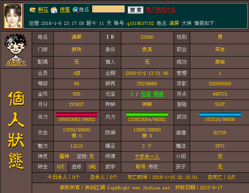Click the ID value 22880
The width and height of the screenshot is (249, 193).
(x=147, y=37)
